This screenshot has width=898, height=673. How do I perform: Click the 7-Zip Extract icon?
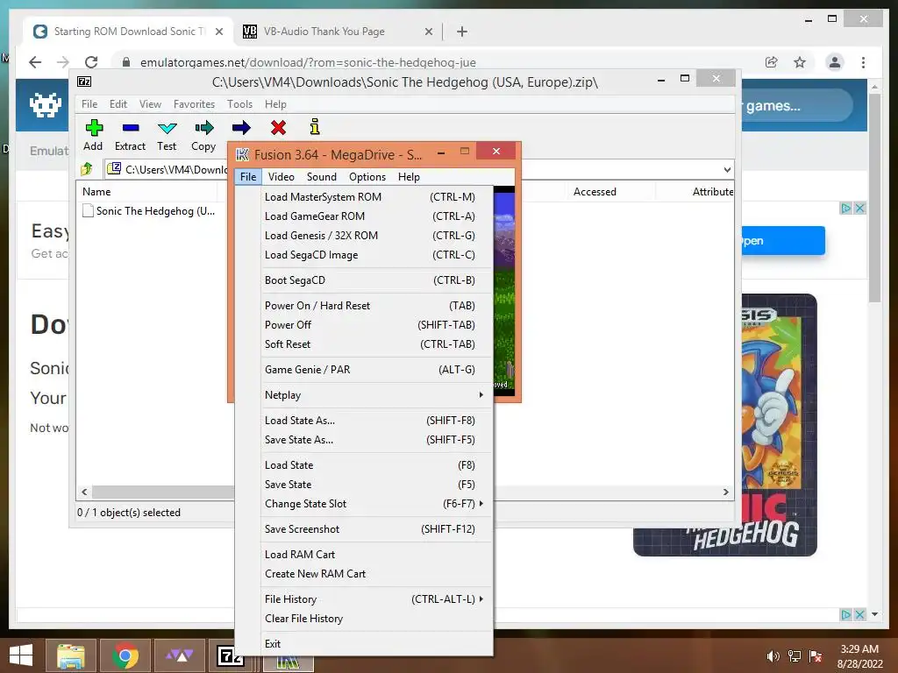131,128
